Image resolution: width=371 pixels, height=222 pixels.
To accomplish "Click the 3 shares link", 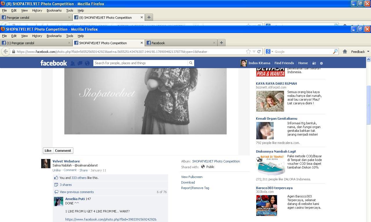I will 66,185.
